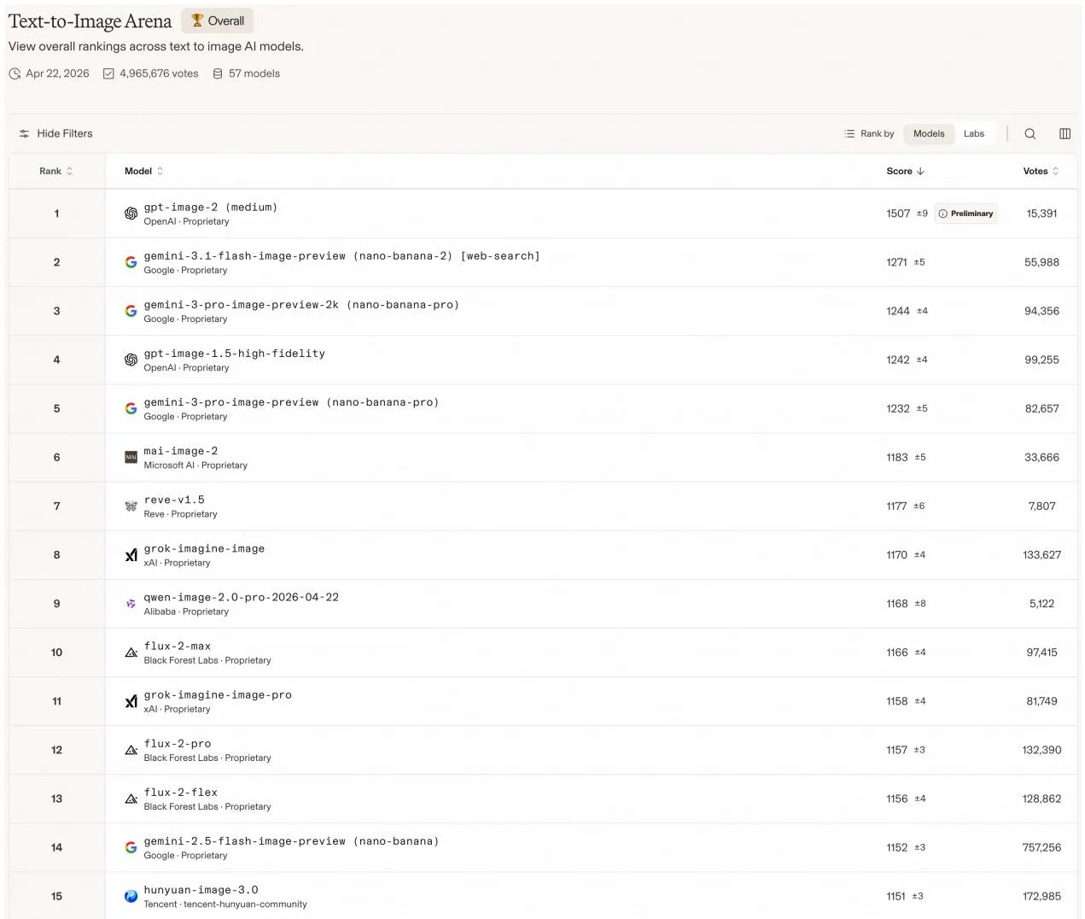Viewport: 1085px width, 919px height.
Task: Click the info icon in Preliminary badge
Action: (943, 214)
